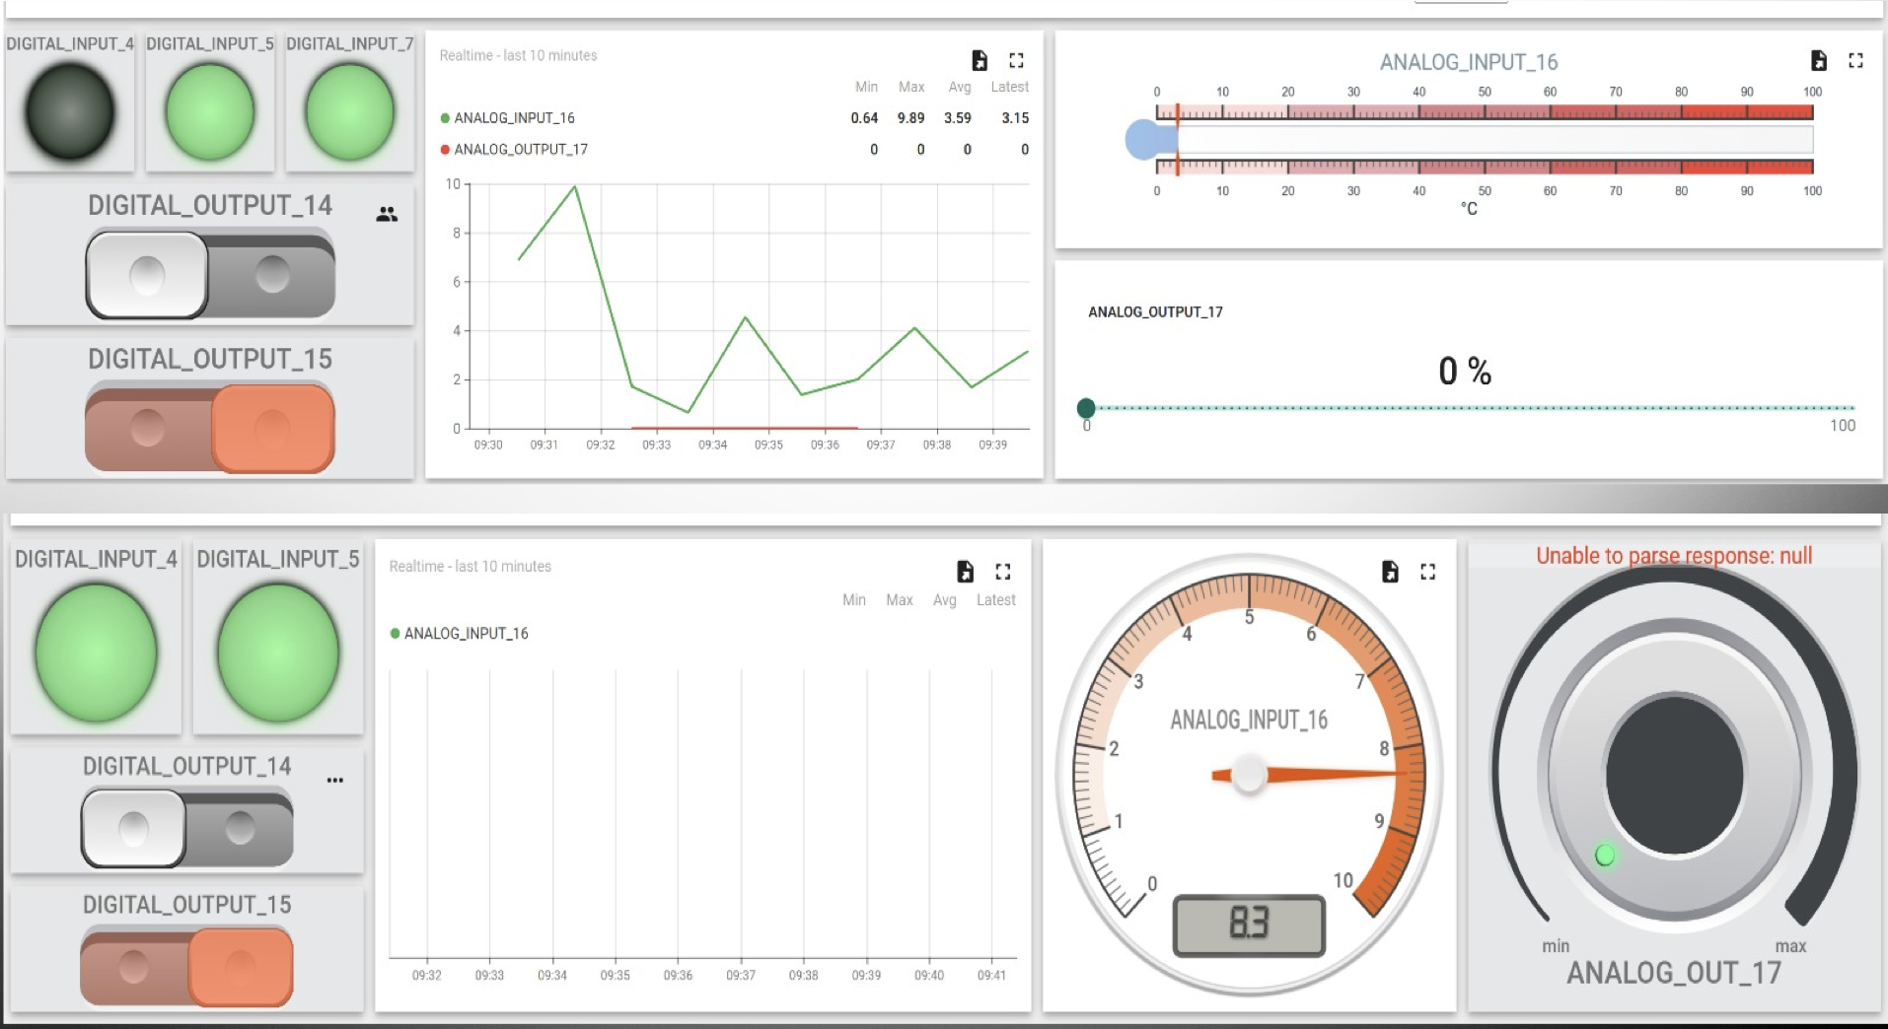Click the top DIGITAL_INPUT_4 dark indicator
Image resolution: width=1888 pixels, height=1029 pixels.
pyautogui.click(x=70, y=111)
